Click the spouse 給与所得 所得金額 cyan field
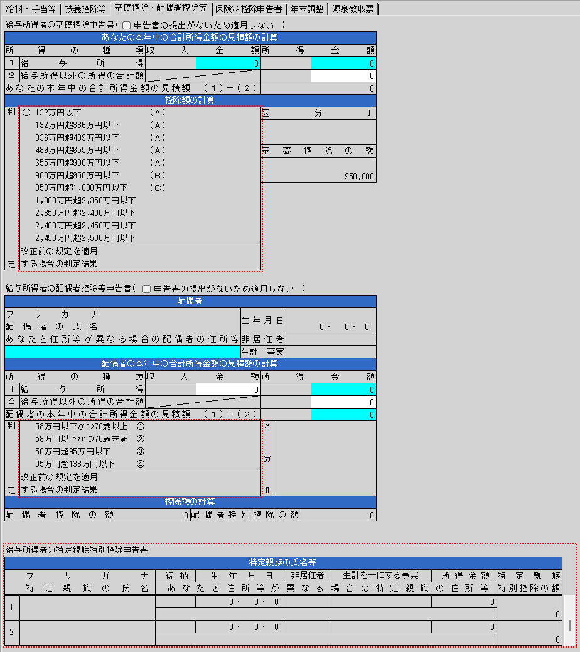Image resolution: width=580 pixels, height=652 pixels. pyautogui.click(x=343, y=390)
